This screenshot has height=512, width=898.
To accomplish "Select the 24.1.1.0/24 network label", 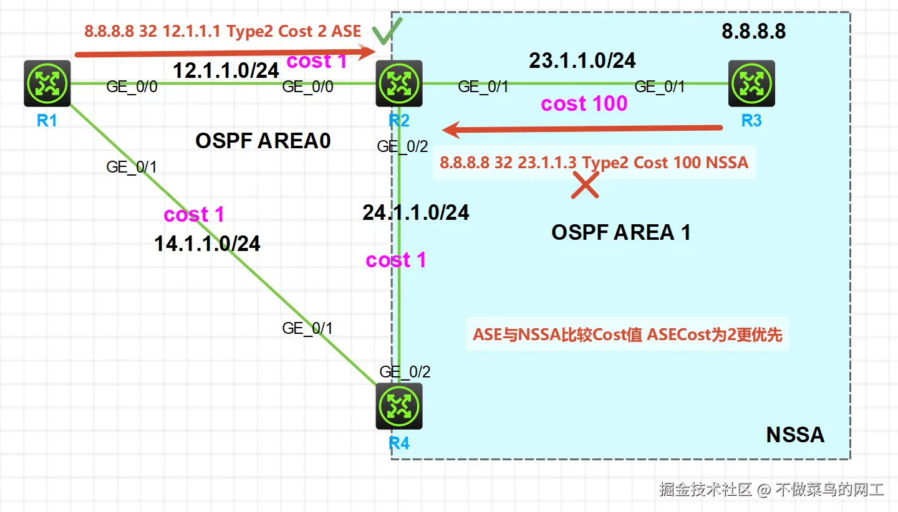I will 416,212.
